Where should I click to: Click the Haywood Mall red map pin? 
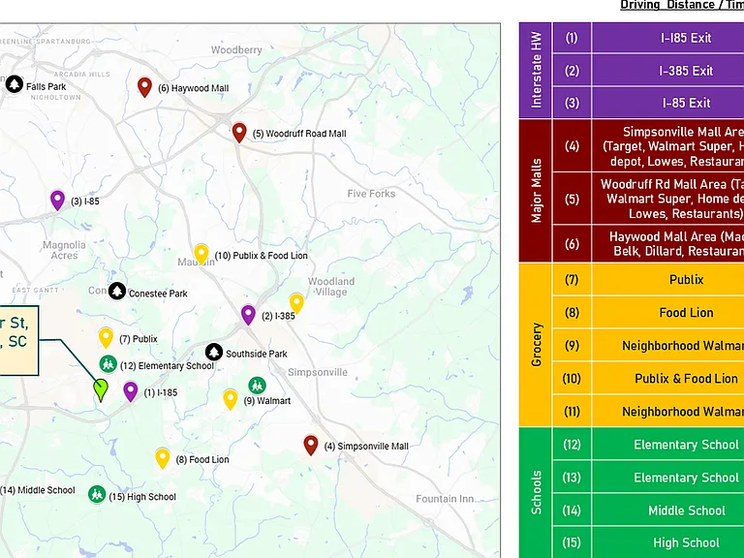(x=144, y=87)
